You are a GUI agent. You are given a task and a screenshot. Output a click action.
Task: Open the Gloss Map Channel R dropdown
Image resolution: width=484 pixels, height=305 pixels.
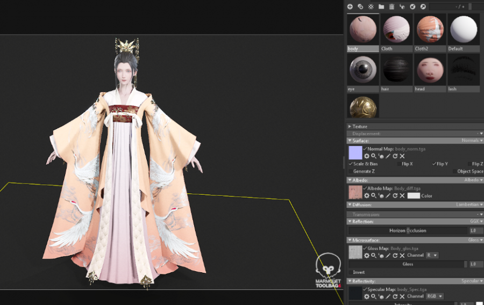432,256
